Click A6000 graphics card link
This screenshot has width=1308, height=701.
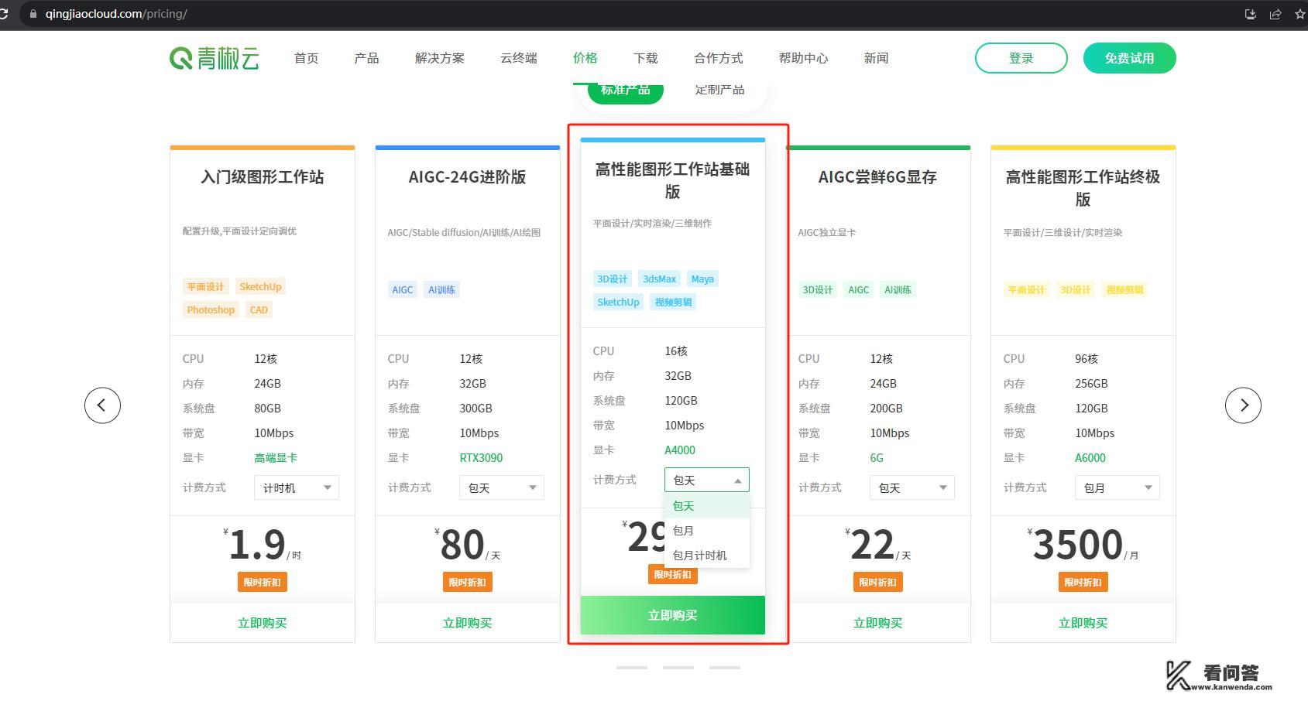[x=1090, y=458]
